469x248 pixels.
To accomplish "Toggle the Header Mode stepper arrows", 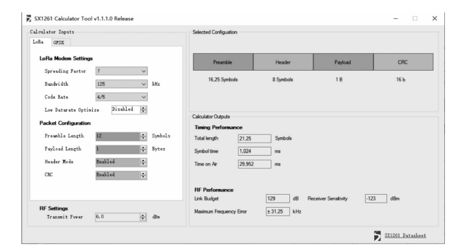I will (144, 162).
